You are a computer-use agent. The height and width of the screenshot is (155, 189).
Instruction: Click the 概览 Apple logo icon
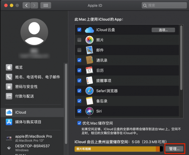point(9,67)
